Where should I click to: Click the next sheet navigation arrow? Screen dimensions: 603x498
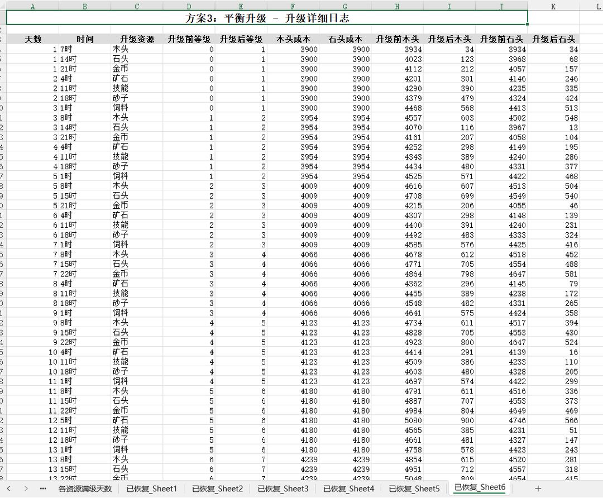pos(26,489)
